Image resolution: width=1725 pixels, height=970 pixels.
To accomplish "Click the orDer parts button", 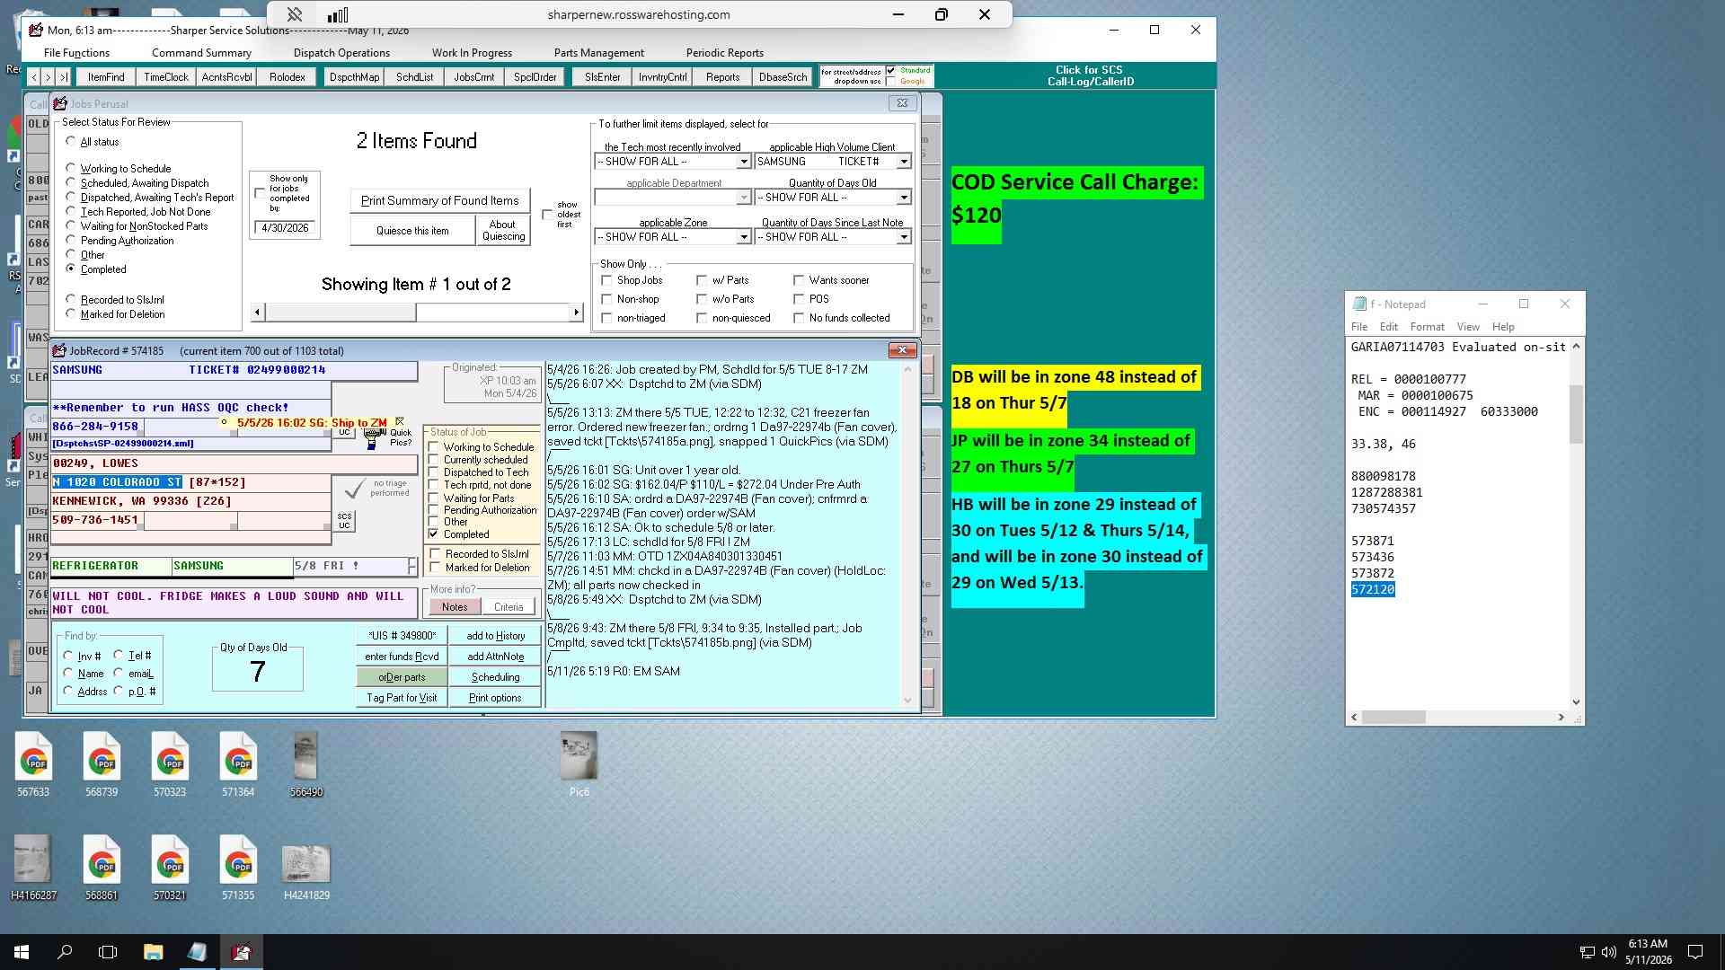I will click(x=402, y=677).
